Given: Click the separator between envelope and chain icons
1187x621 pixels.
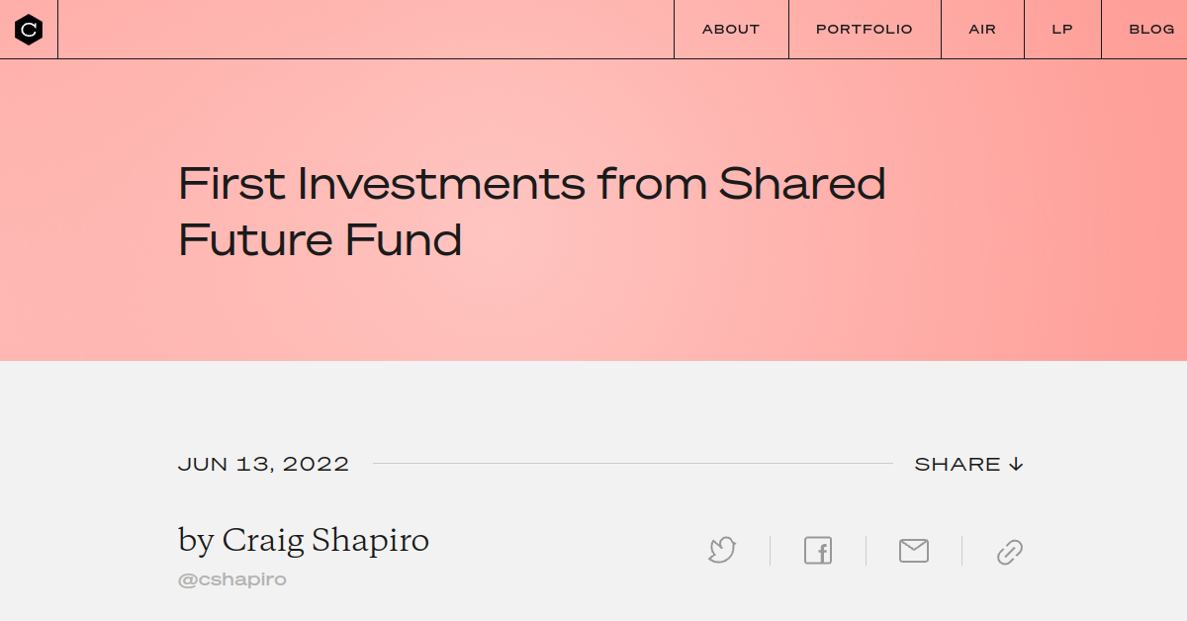Looking at the screenshot, I should click(961, 551).
